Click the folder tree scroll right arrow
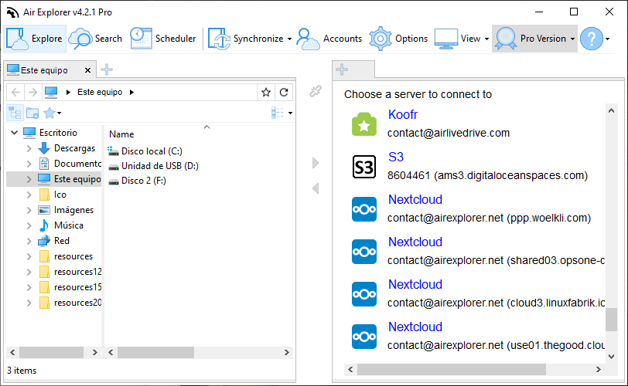Viewport: 628px width, 386px height. coord(95,353)
